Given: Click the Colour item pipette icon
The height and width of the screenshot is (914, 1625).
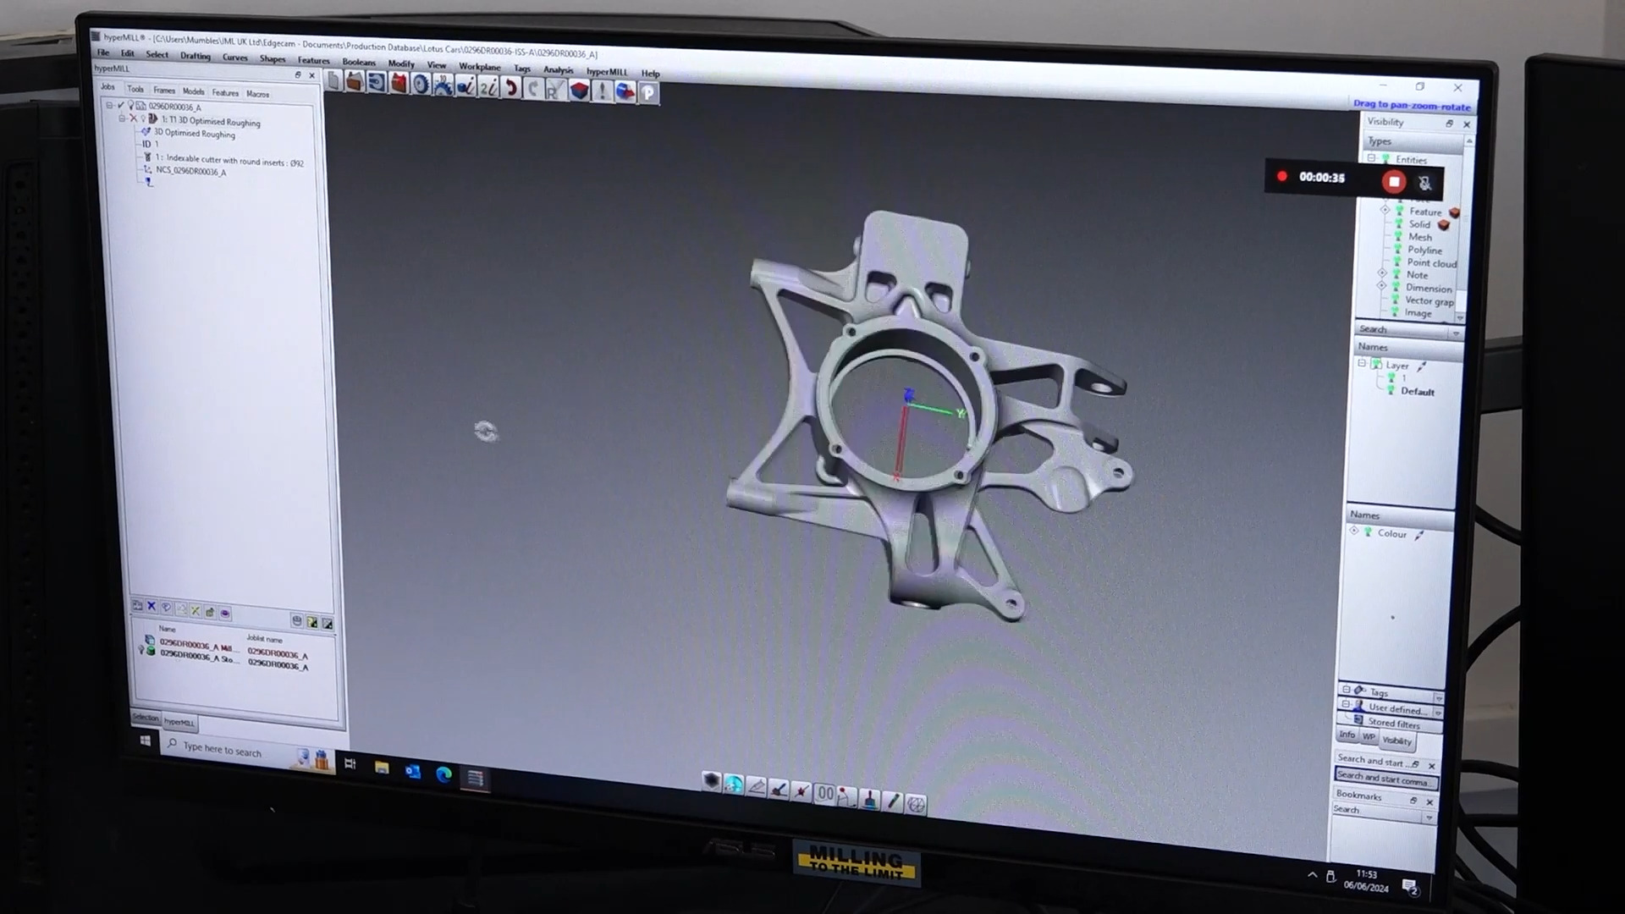Looking at the screenshot, I should [1419, 535].
